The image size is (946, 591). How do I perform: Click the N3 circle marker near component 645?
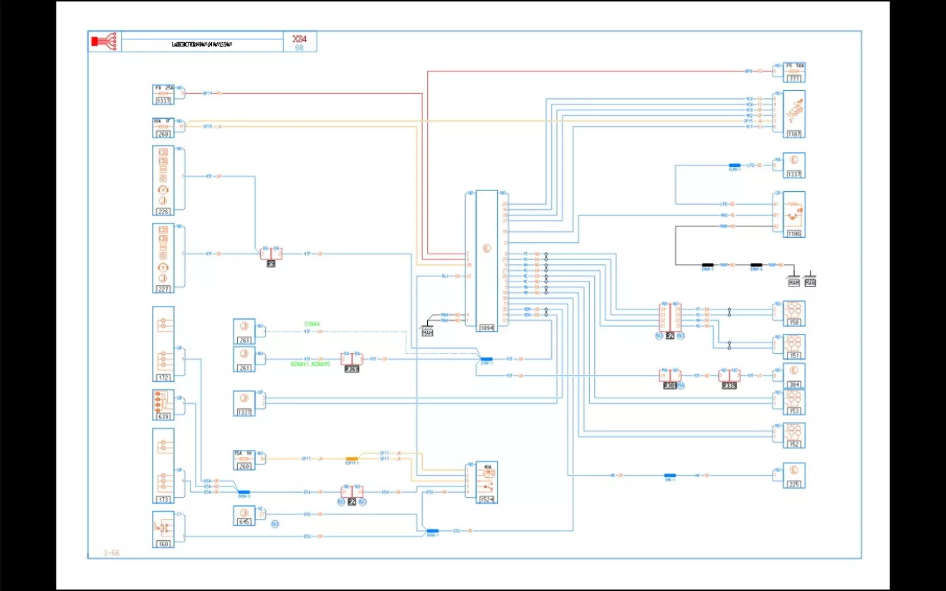point(275,524)
